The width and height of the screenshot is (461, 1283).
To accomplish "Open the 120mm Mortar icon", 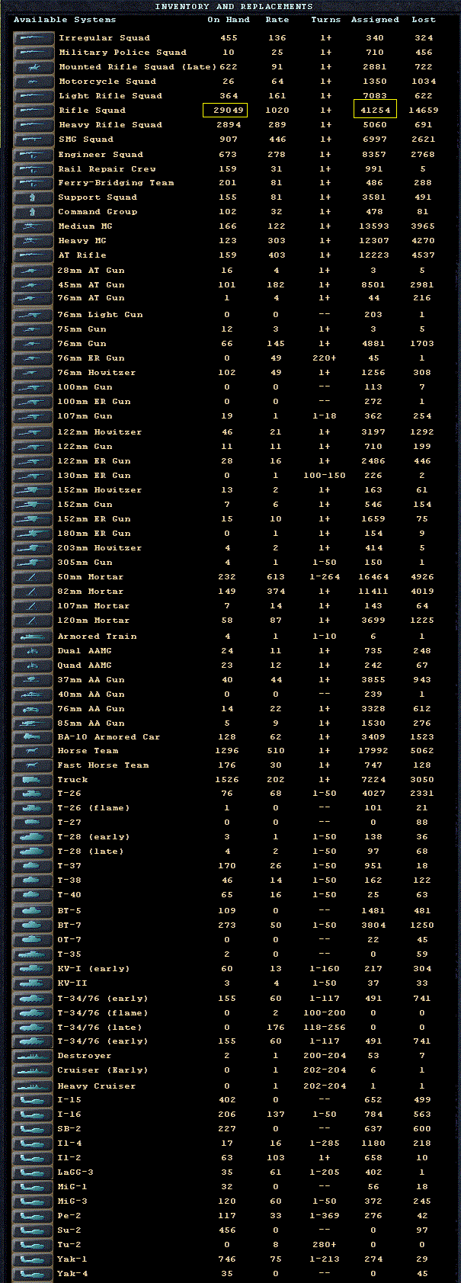I will 34,620.
